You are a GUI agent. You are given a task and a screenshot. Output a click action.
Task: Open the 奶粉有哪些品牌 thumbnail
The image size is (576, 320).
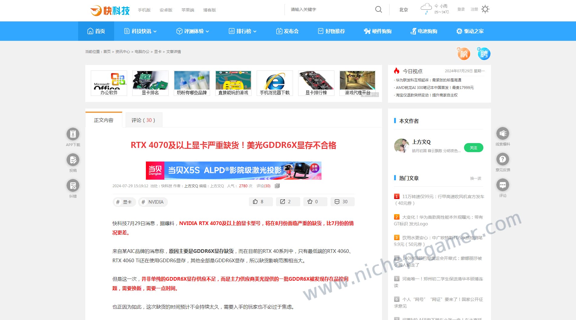pos(192,83)
